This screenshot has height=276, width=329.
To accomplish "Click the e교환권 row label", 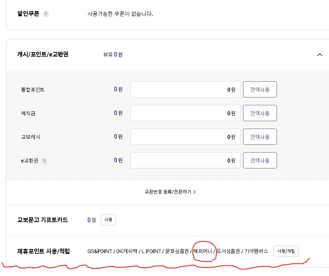I will tap(30, 161).
